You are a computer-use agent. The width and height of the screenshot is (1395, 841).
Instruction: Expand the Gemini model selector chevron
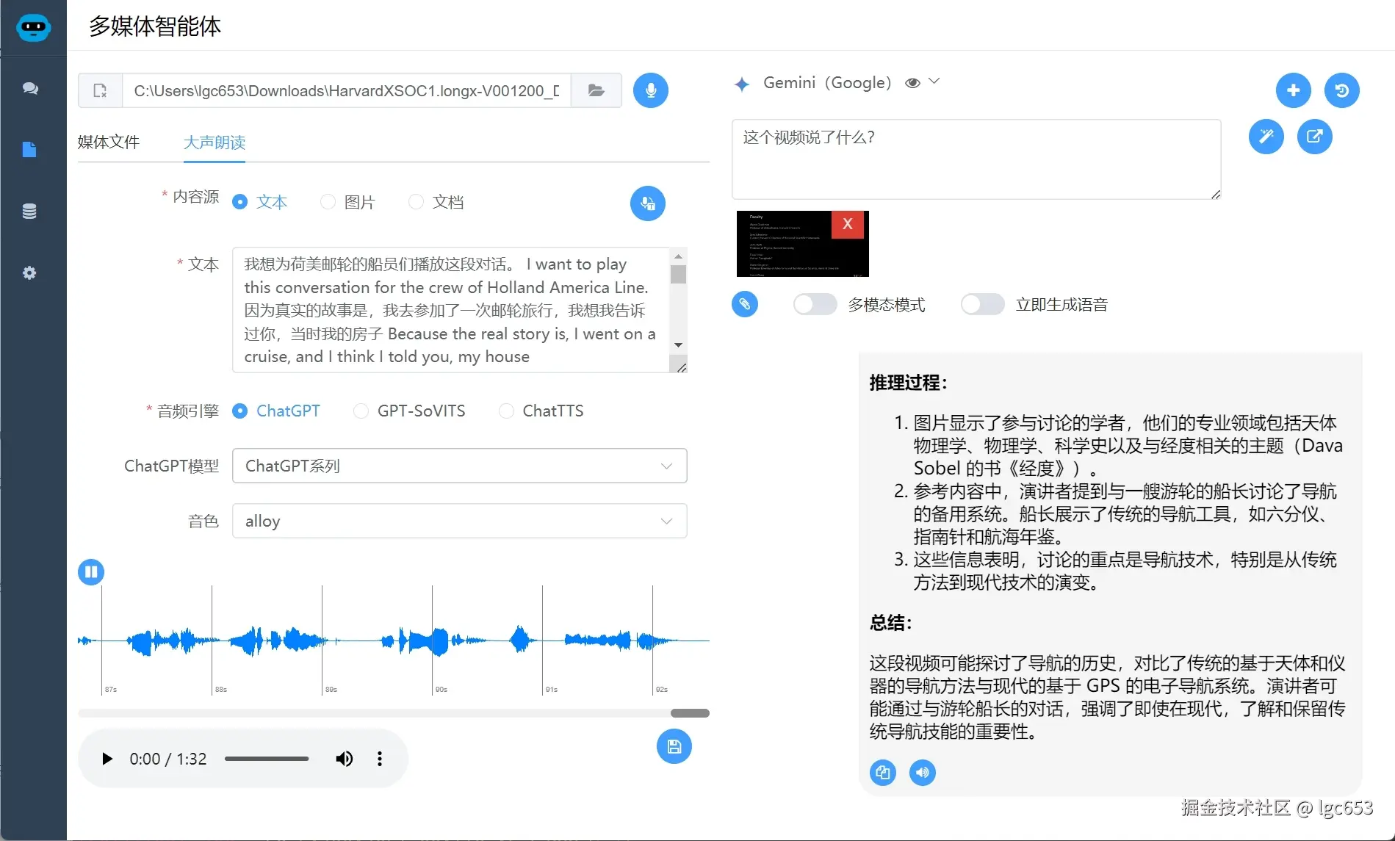click(x=934, y=82)
